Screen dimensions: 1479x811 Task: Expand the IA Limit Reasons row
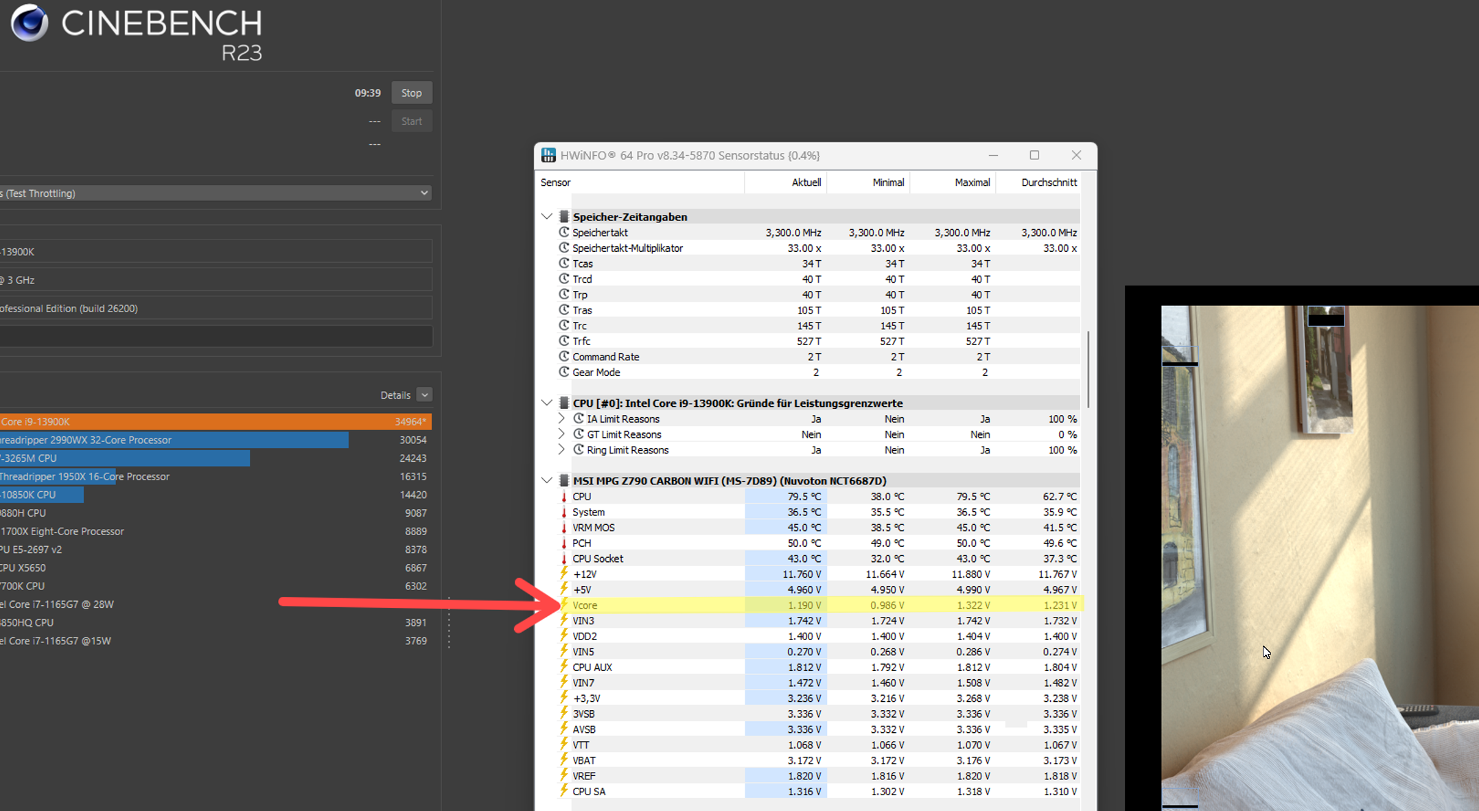click(x=561, y=419)
